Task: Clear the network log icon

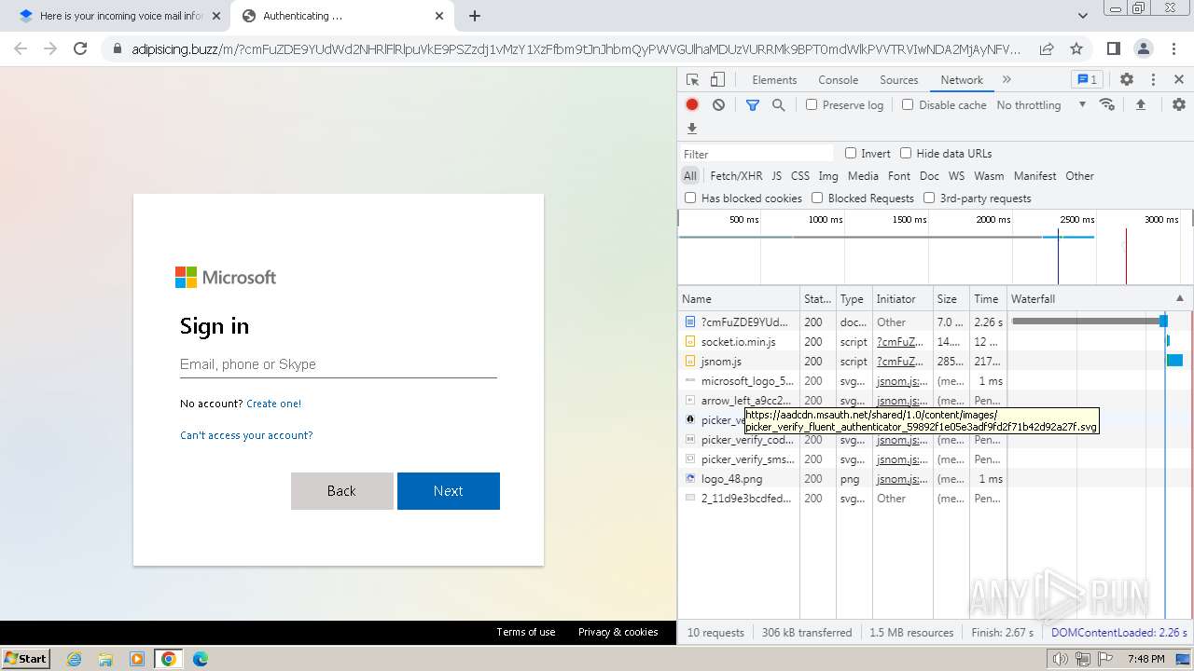Action: [718, 105]
